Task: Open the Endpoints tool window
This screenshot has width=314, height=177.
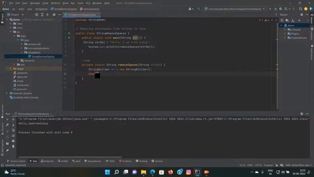Action: pyautogui.click(x=47, y=161)
